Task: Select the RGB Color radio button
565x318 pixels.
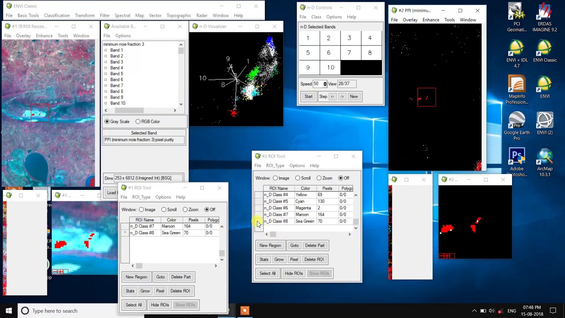Action: click(138, 121)
